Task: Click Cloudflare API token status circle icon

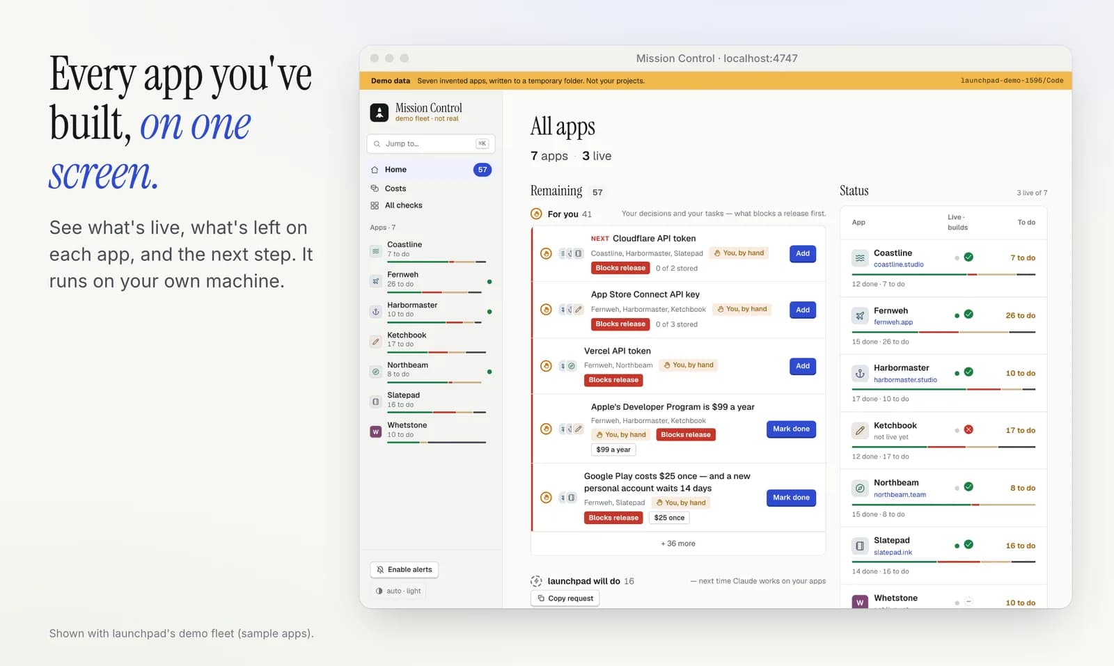Action: click(x=546, y=253)
